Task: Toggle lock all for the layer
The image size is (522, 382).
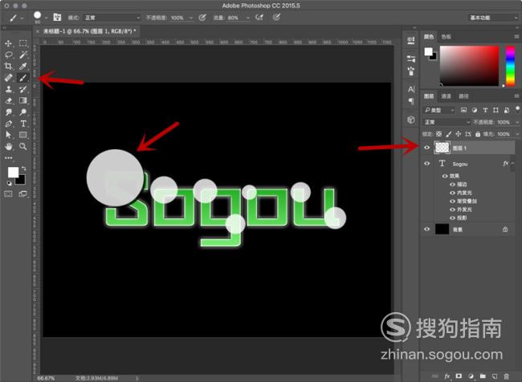Action: tap(478, 134)
